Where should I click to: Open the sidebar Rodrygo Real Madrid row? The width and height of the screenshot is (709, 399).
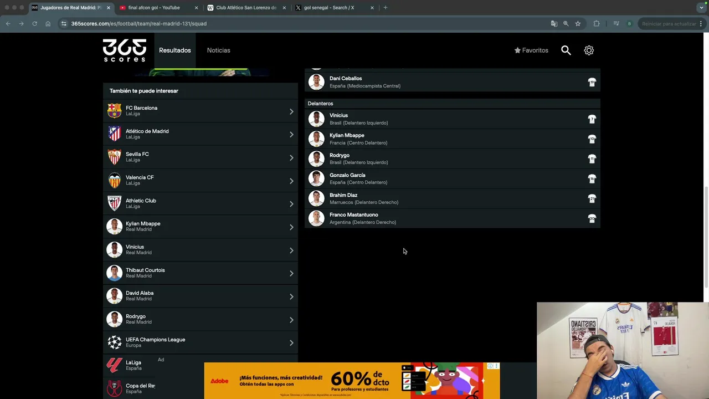tap(201, 319)
